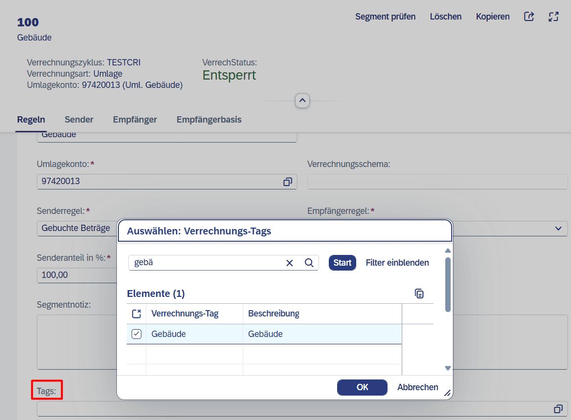Toggle full screen mode icon
The width and height of the screenshot is (571, 420).
pyautogui.click(x=553, y=16)
